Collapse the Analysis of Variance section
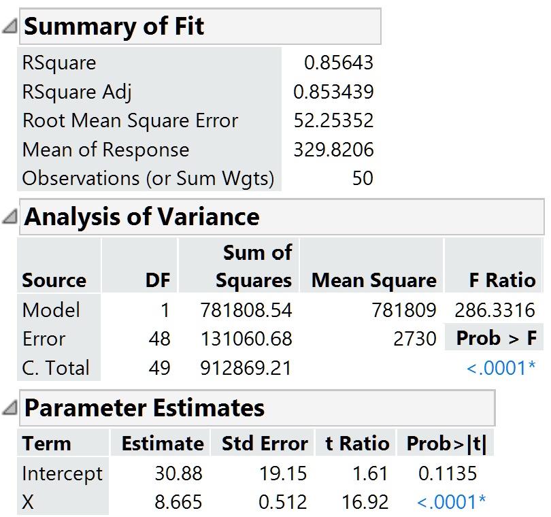This screenshot has width=551, height=517. pyautogui.click(x=8, y=218)
